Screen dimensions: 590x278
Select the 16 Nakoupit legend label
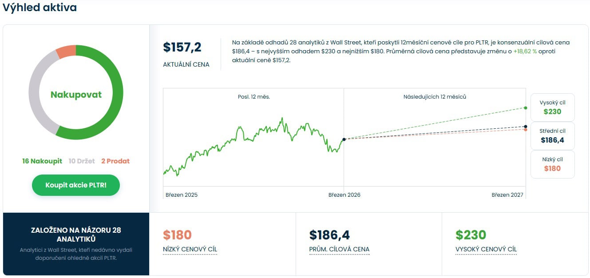(42, 161)
